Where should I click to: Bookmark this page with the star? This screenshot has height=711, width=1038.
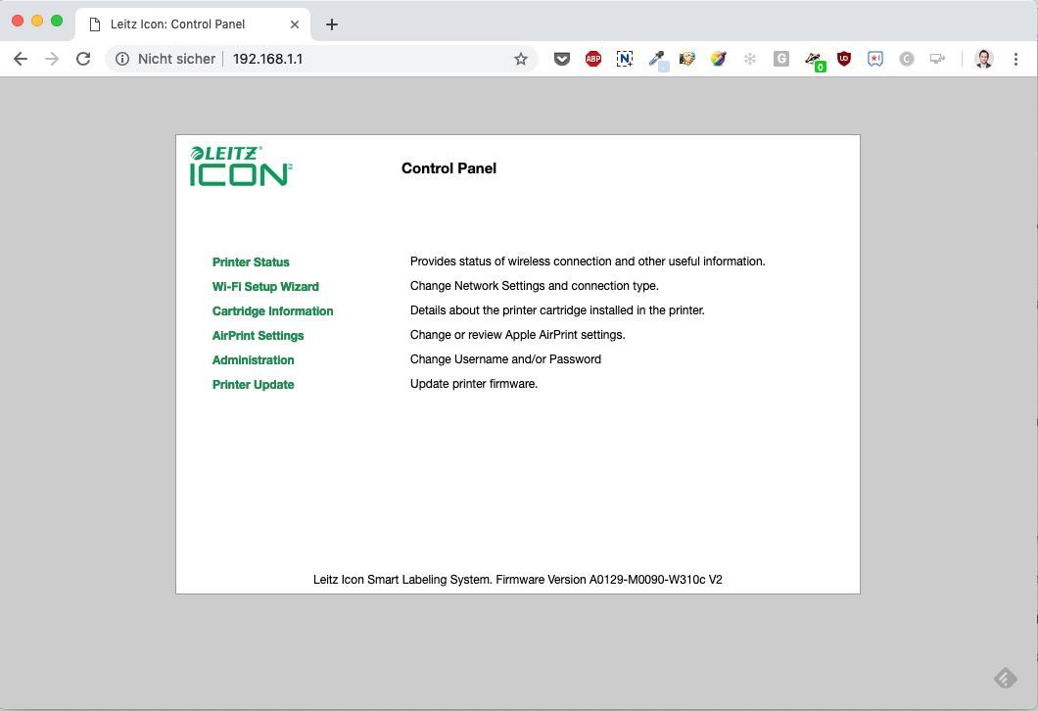tap(521, 59)
